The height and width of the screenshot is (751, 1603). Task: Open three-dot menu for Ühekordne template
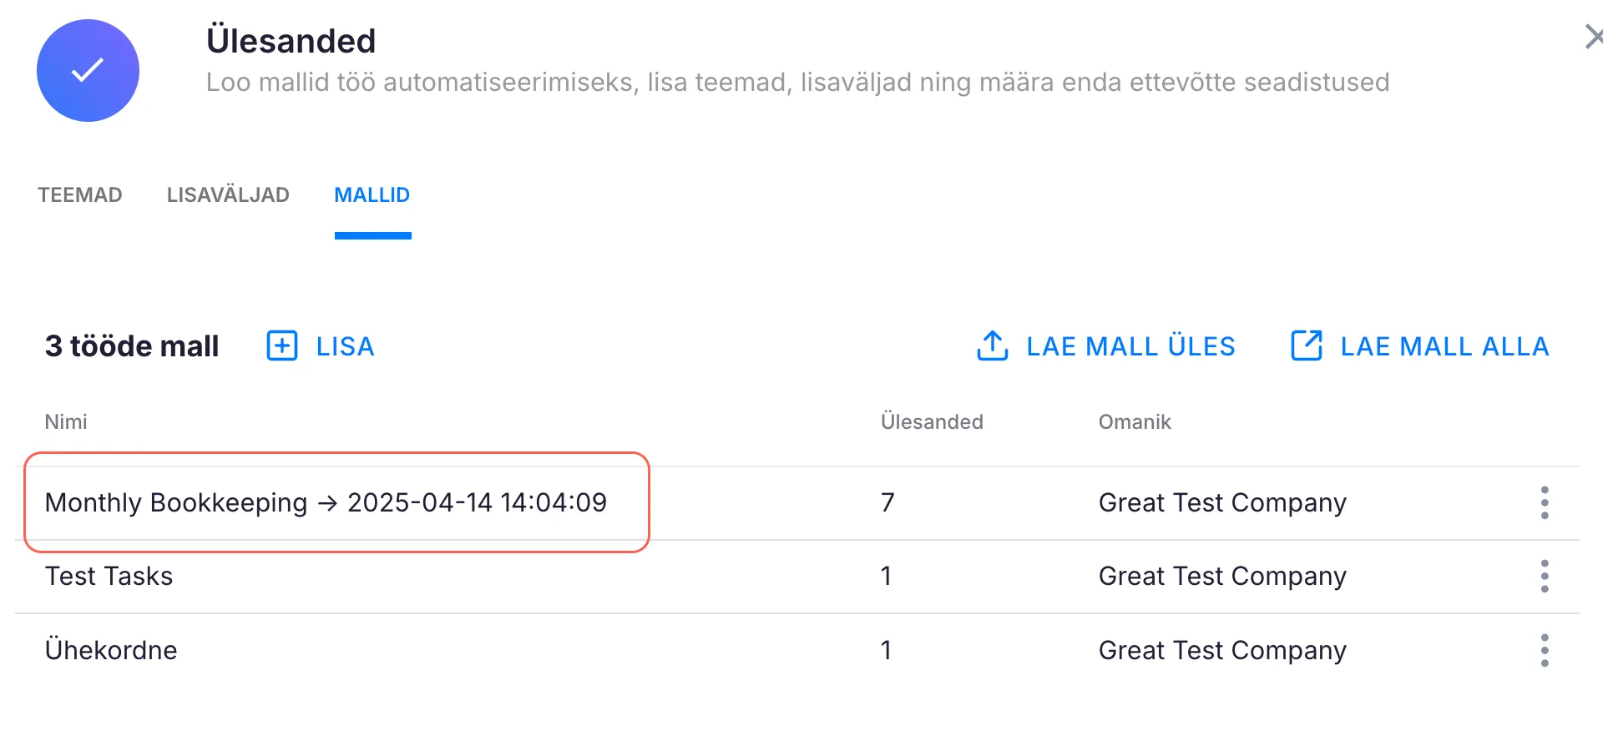click(x=1545, y=650)
